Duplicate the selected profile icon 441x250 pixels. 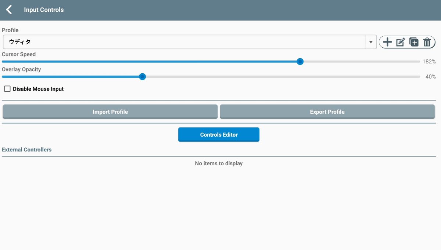click(x=414, y=42)
